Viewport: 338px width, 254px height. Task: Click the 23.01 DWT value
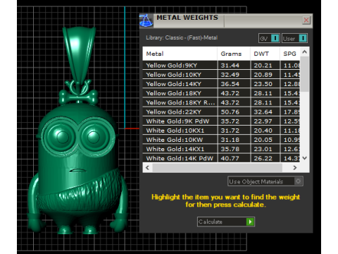coord(263,149)
